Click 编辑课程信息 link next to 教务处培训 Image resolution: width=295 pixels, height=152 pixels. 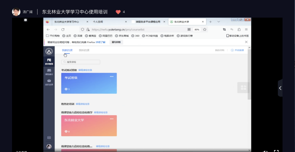83,104
